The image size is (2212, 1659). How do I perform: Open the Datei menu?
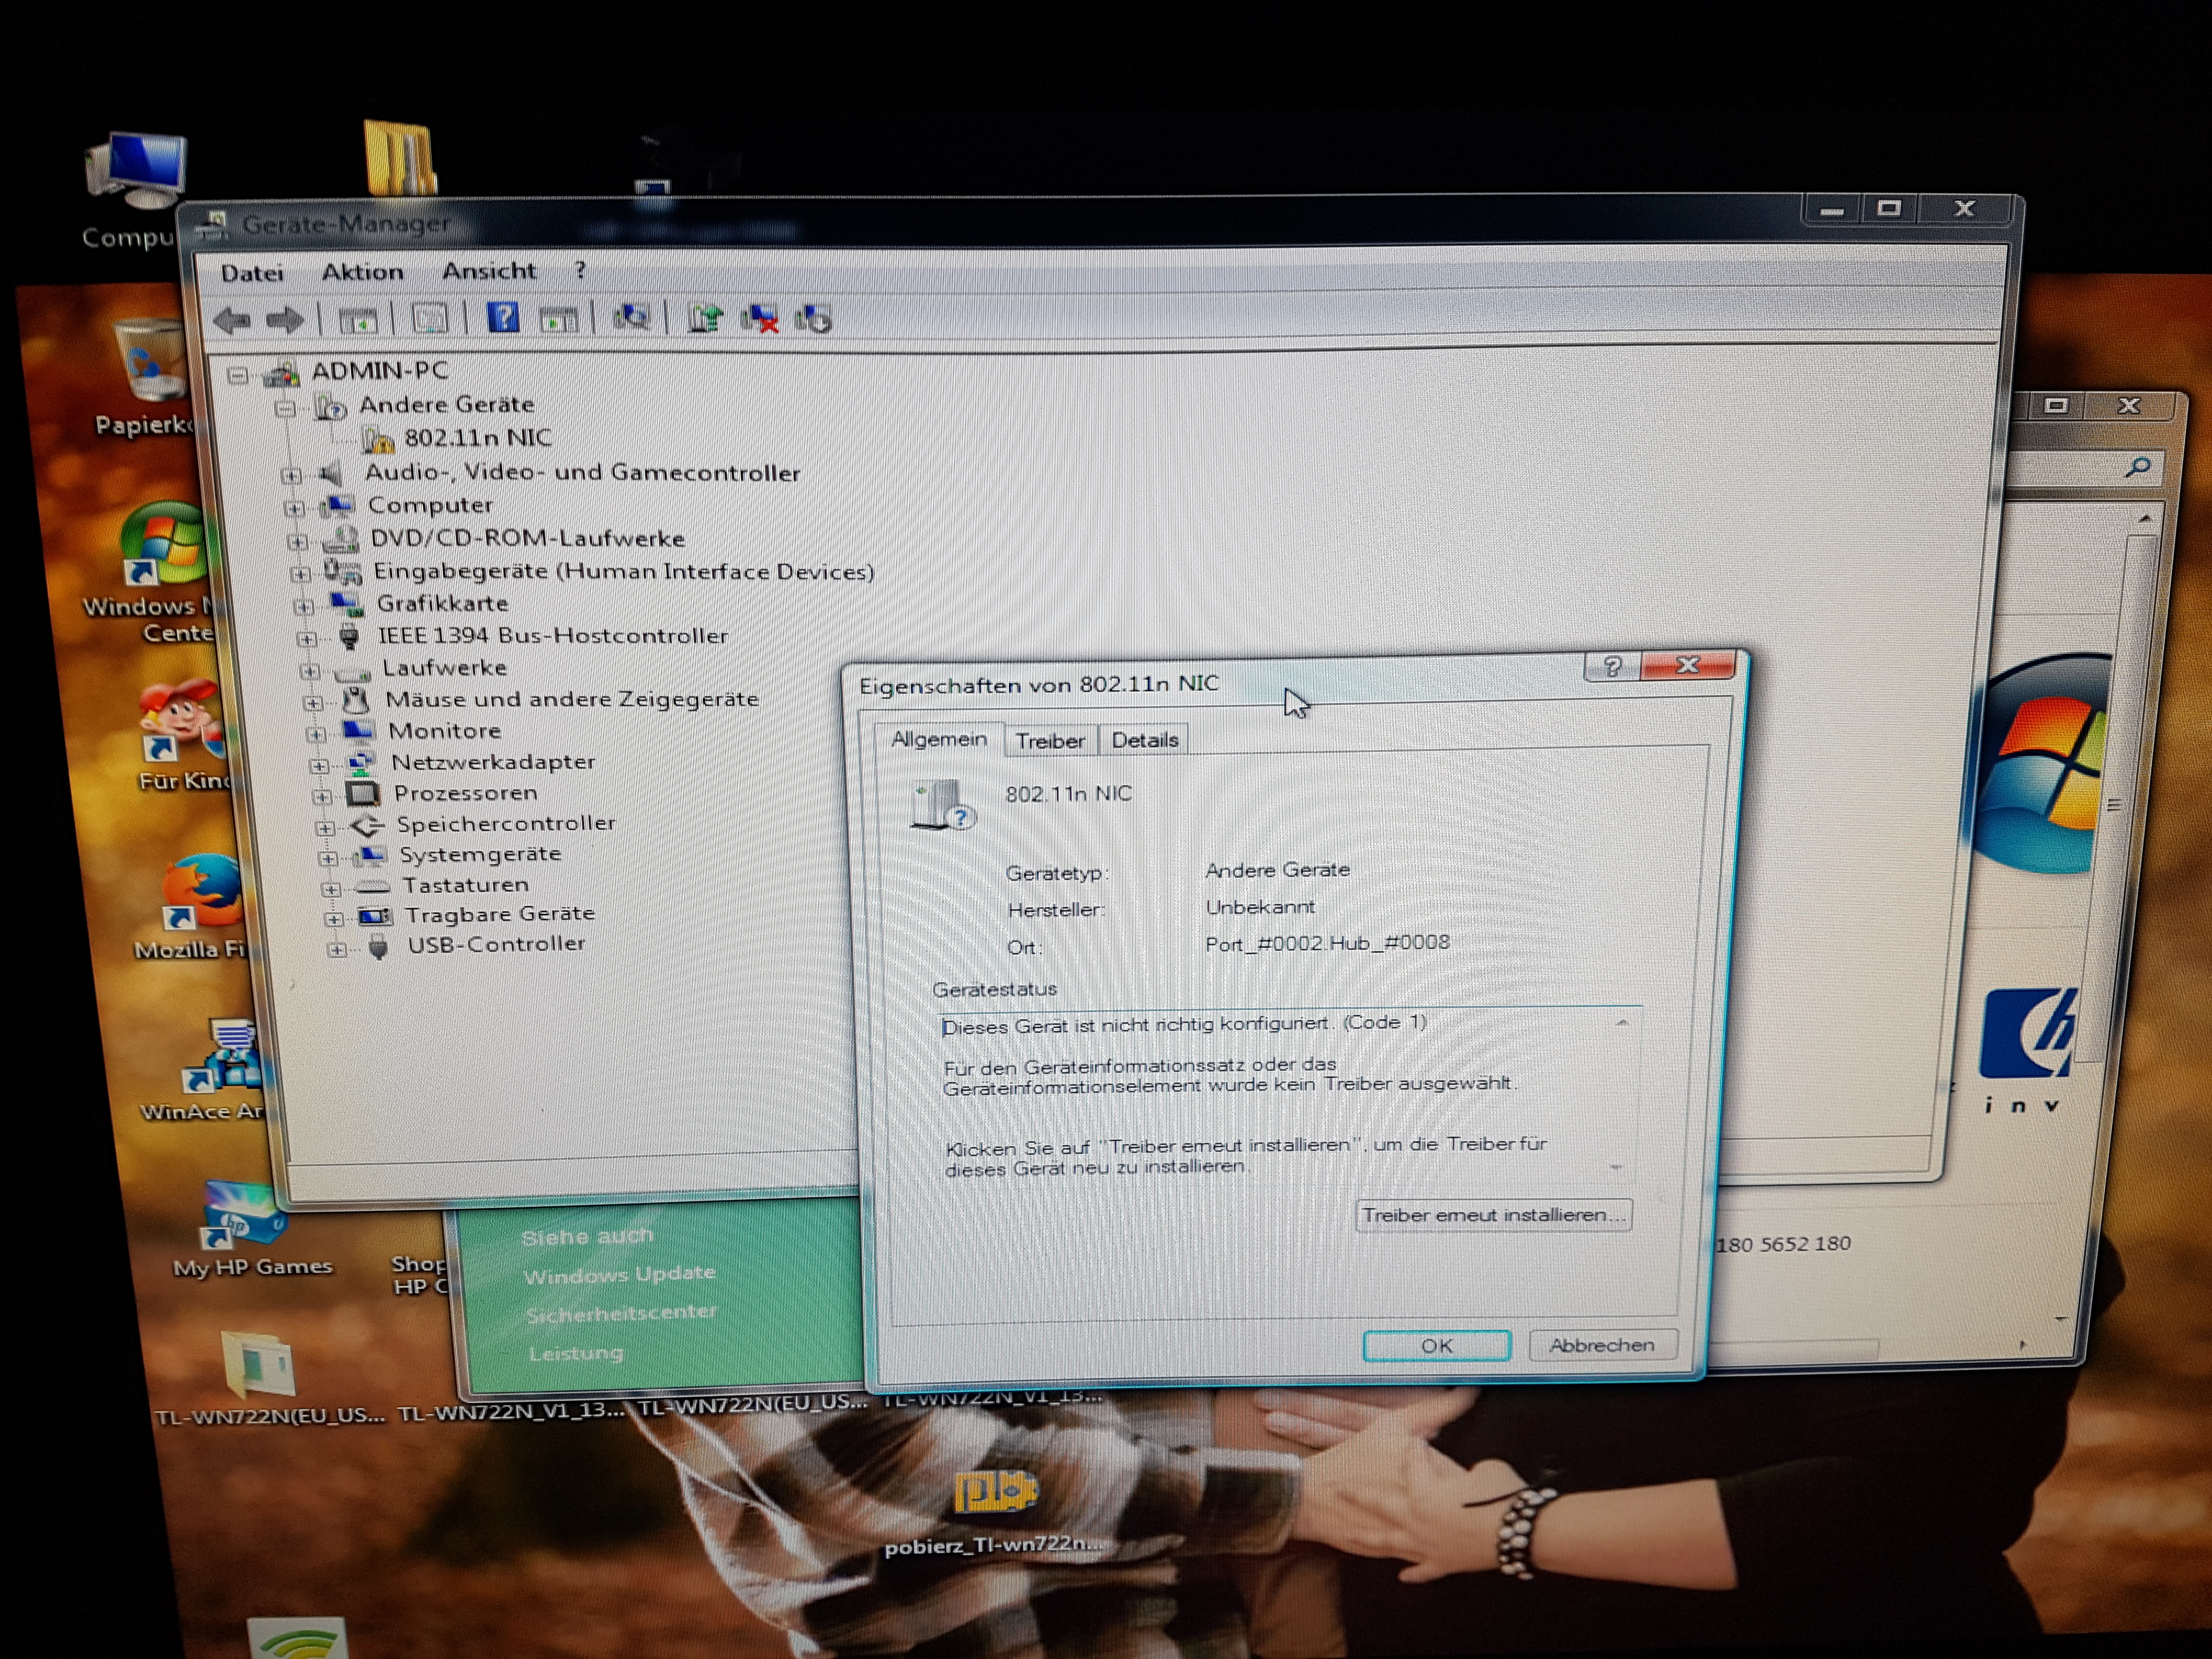[252, 273]
